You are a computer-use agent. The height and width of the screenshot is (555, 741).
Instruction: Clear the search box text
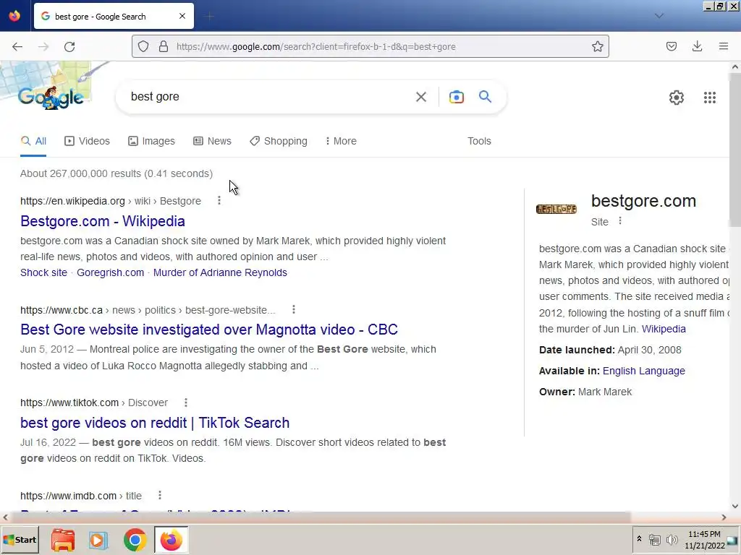[x=421, y=97]
